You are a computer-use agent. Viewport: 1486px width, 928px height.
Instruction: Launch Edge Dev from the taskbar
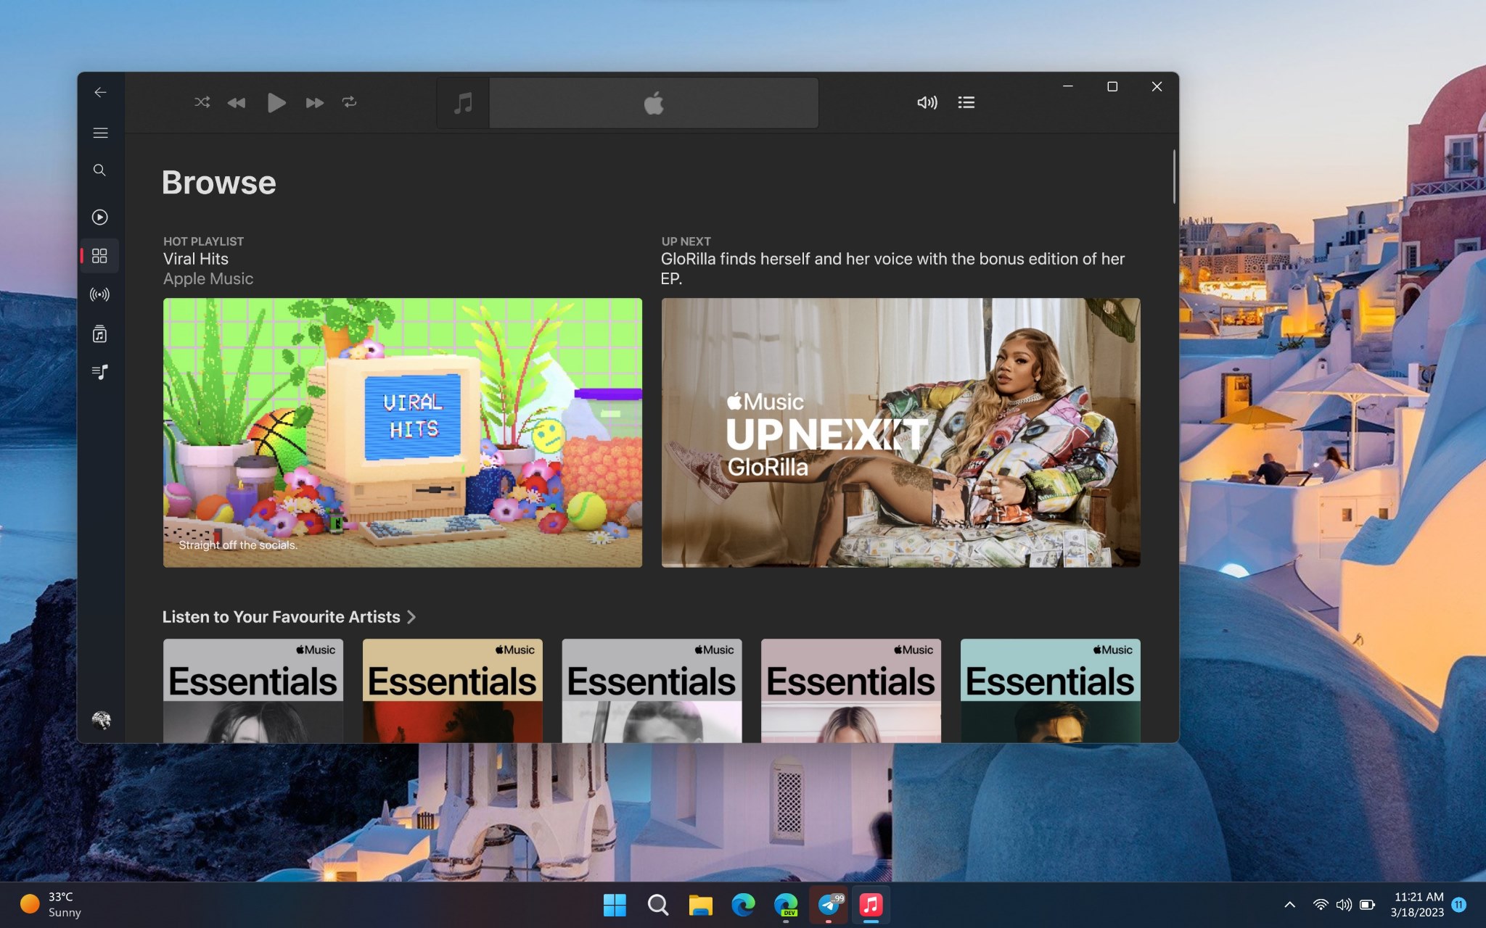(786, 905)
